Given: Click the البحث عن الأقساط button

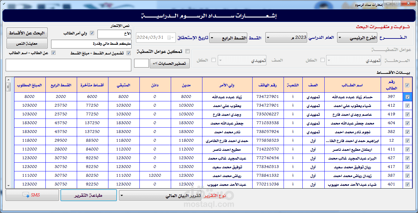Looking at the screenshot, I should [x=27, y=33].
